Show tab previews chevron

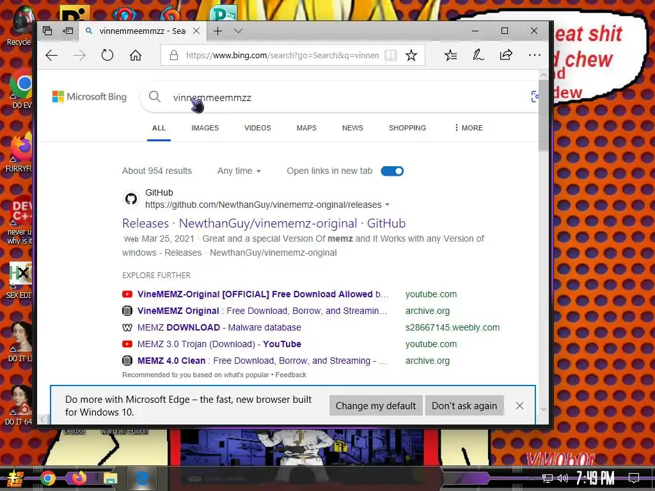(x=238, y=31)
